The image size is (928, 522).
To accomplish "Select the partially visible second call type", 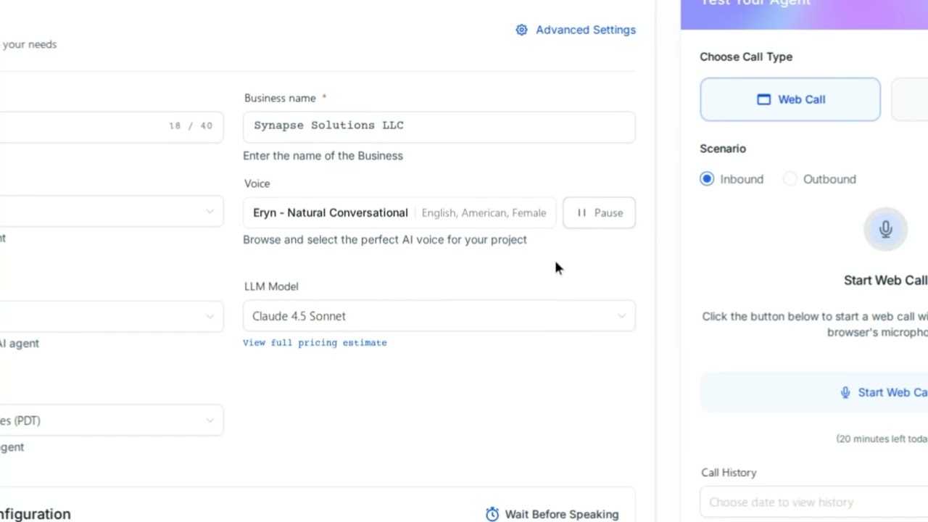I will pyautogui.click(x=909, y=99).
